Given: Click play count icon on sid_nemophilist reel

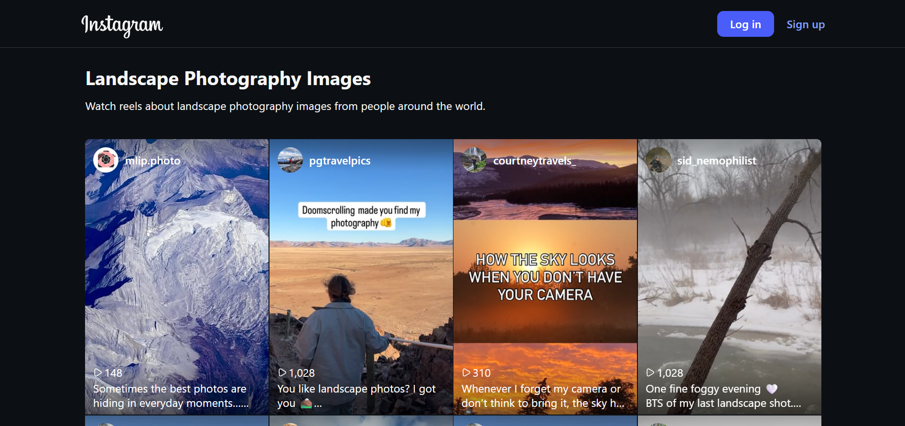Looking at the screenshot, I should pos(650,372).
